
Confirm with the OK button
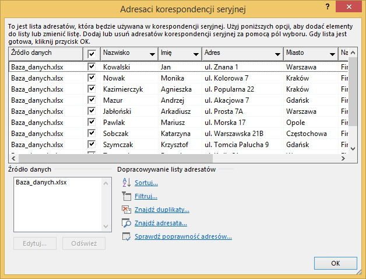click(x=336, y=263)
